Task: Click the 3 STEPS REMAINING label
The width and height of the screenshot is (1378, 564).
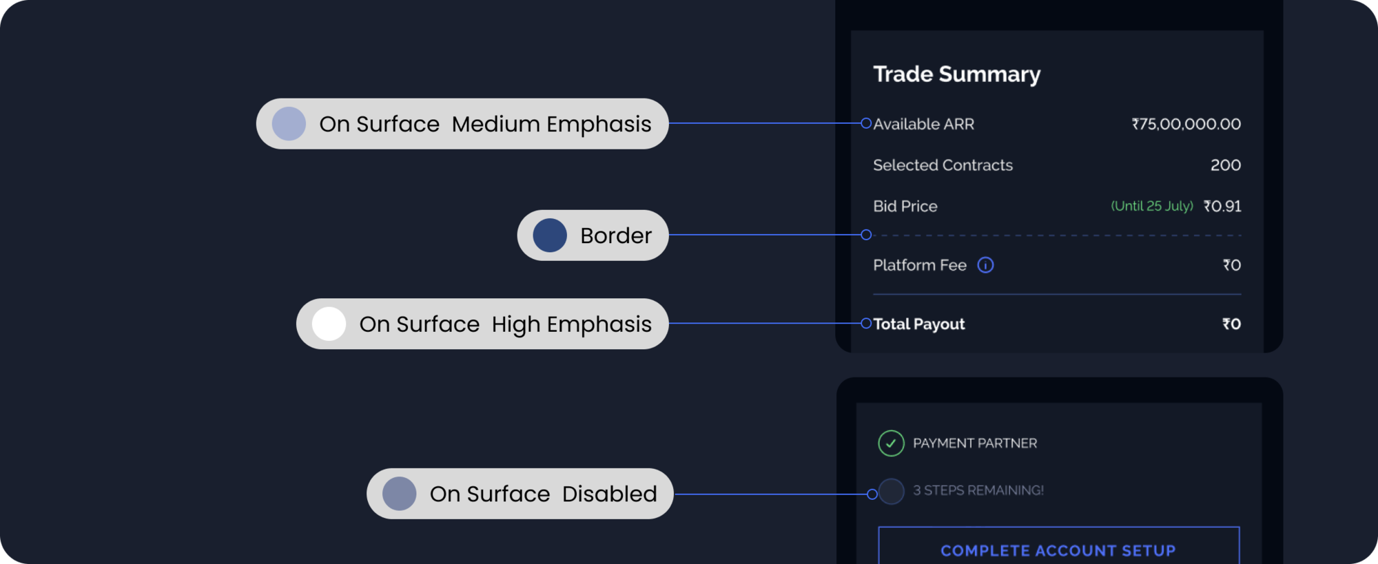Action: pos(978,490)
